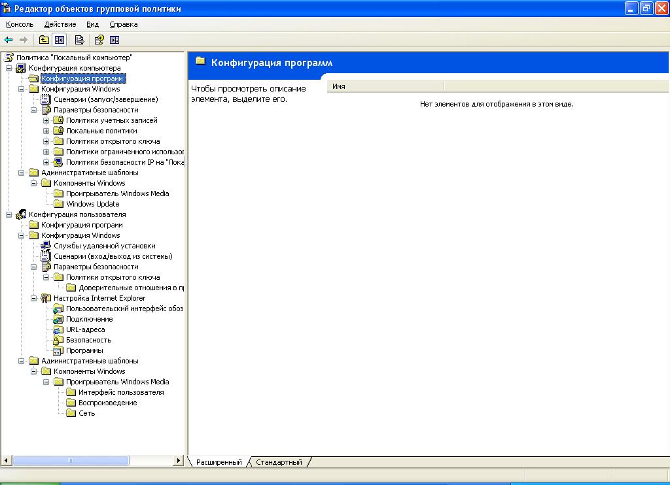The height and width of the screenshot is (485, 670).
Task: Open the Вид menu
Action: point(93,24)
